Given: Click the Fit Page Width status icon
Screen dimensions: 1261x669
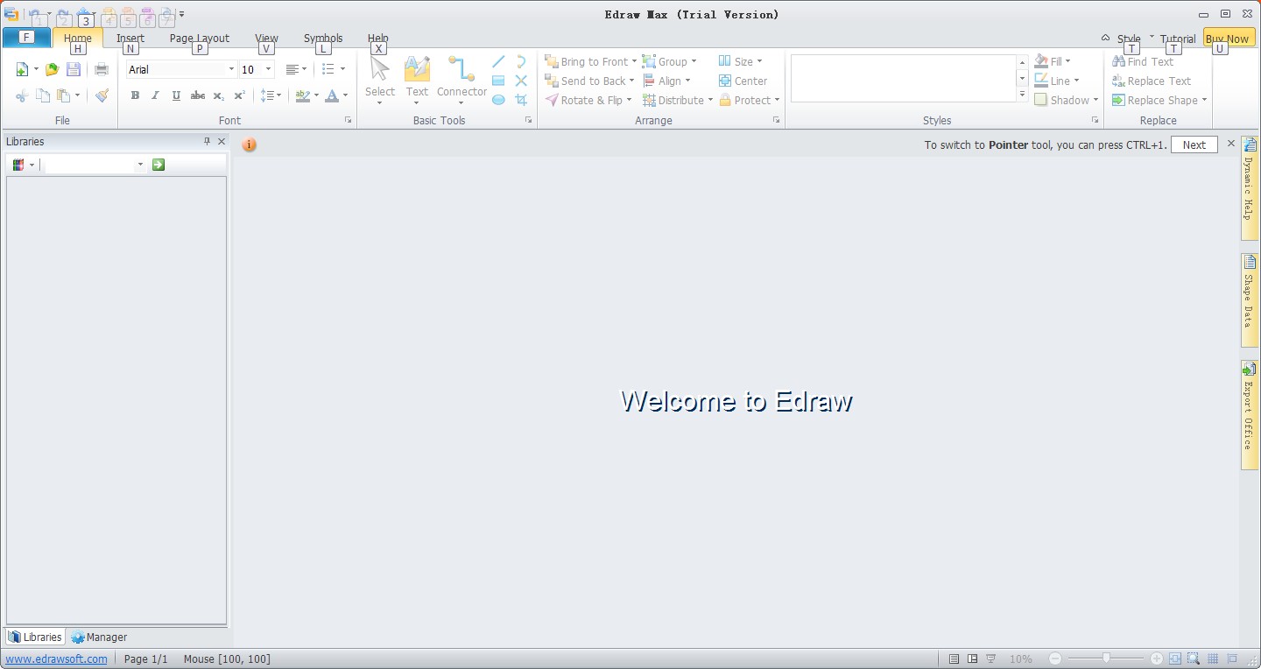Looking at the screenshot, I should (x=1175, y=658).
